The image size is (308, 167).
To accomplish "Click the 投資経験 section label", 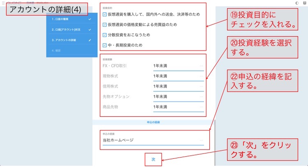I will point(107,59).
